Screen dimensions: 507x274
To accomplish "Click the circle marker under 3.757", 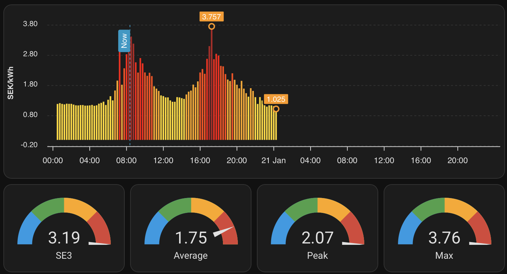I will 211,26.
